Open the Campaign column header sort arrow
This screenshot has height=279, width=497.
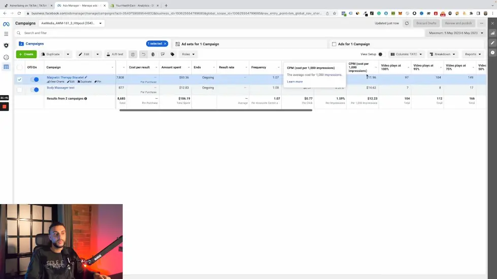112,67
